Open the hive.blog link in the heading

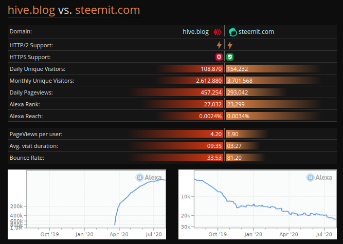pos(31,10)
